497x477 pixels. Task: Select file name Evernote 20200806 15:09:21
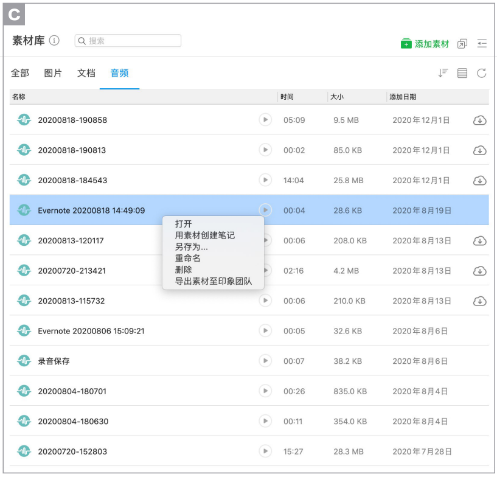point(91,331)
